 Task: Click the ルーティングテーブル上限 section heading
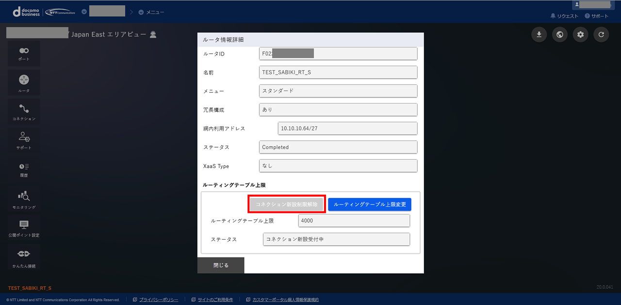(x=234, y=185)
